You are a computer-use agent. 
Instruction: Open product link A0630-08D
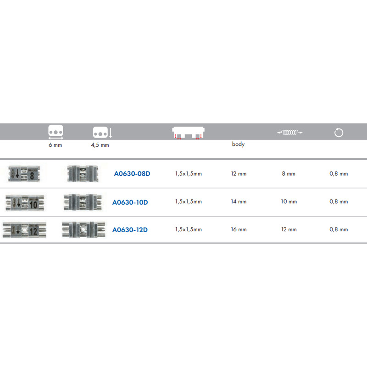coord(132,174)
